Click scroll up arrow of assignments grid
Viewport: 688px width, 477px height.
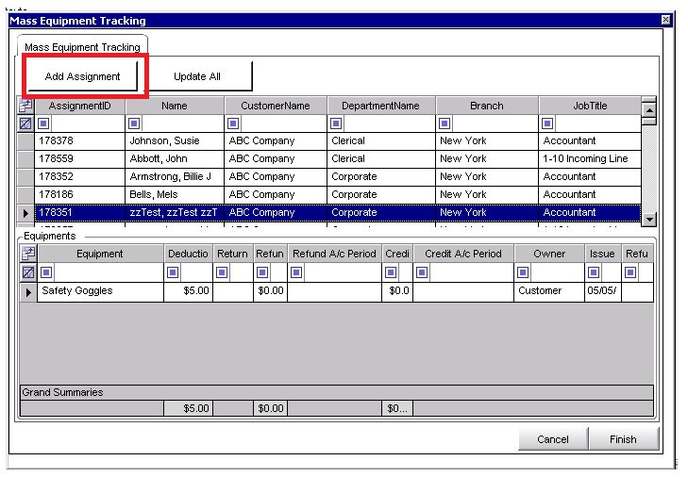click(649, 109)
